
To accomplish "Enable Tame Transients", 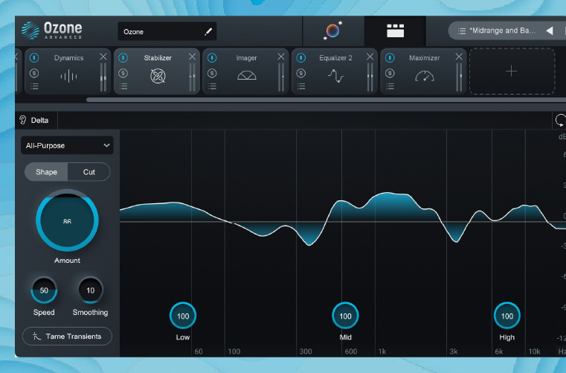I will click(67, 336).
